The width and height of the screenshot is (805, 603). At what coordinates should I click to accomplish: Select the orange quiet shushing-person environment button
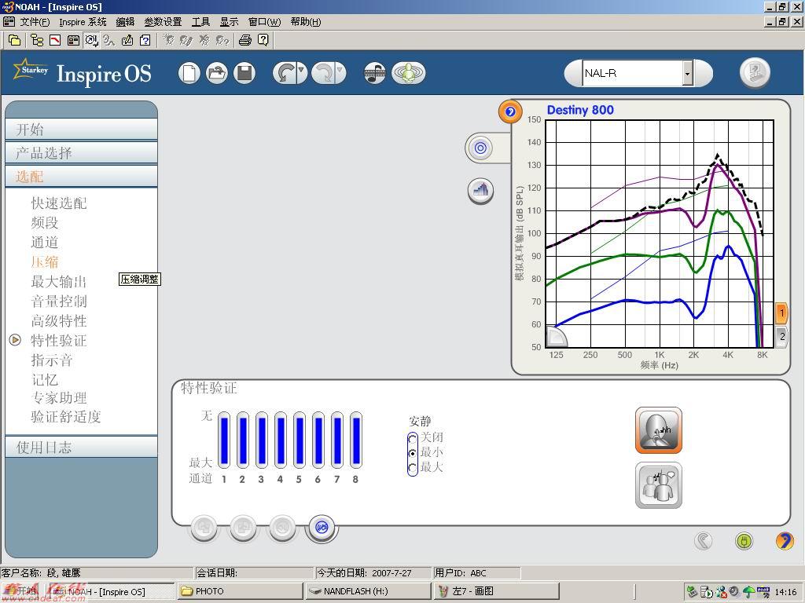(659, 430)
